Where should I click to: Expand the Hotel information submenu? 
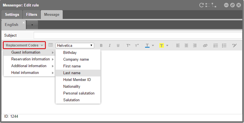pos(25,73)
